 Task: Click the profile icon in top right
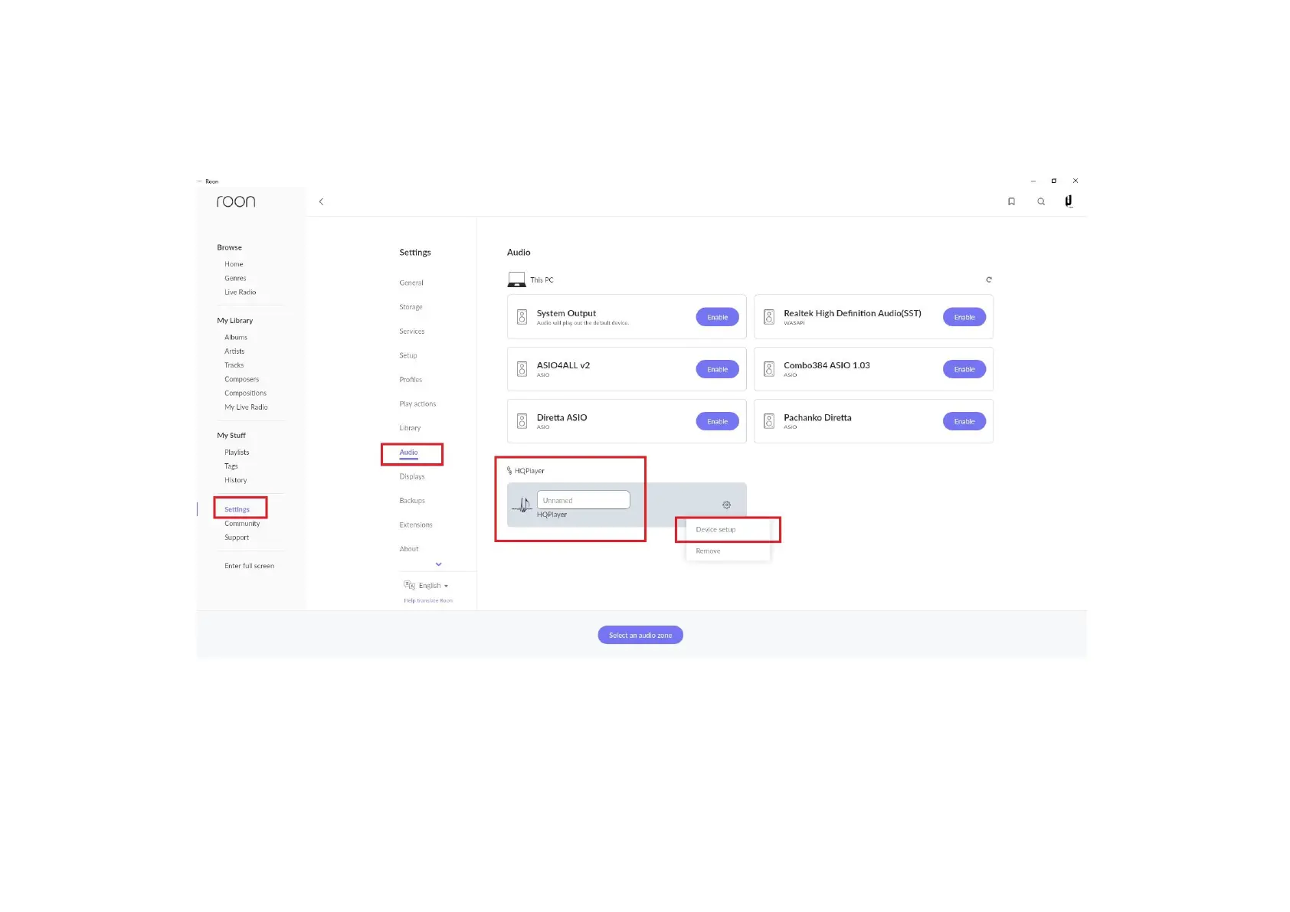(1069, 201)
